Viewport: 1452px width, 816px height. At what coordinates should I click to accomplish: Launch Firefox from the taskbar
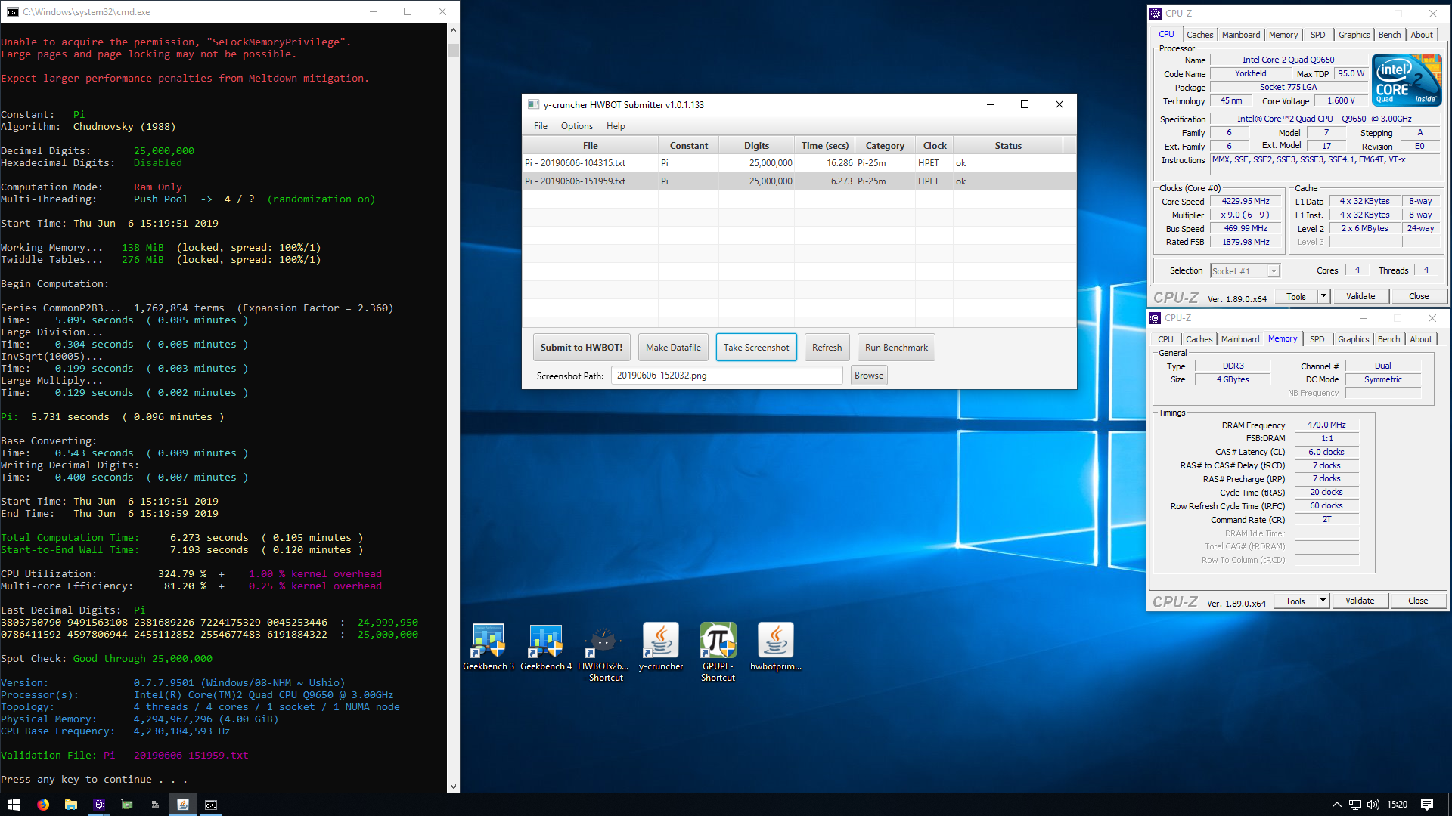point(43,805)
